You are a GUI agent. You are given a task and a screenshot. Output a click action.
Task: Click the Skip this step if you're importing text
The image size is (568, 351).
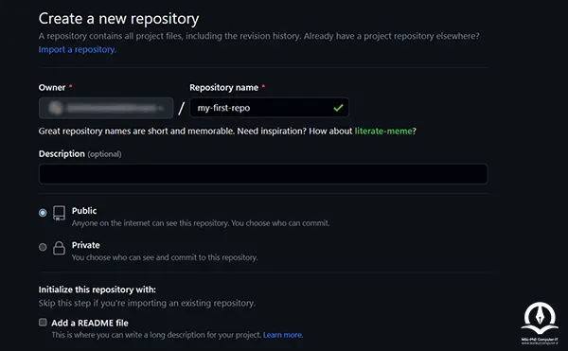coord(147,304)
